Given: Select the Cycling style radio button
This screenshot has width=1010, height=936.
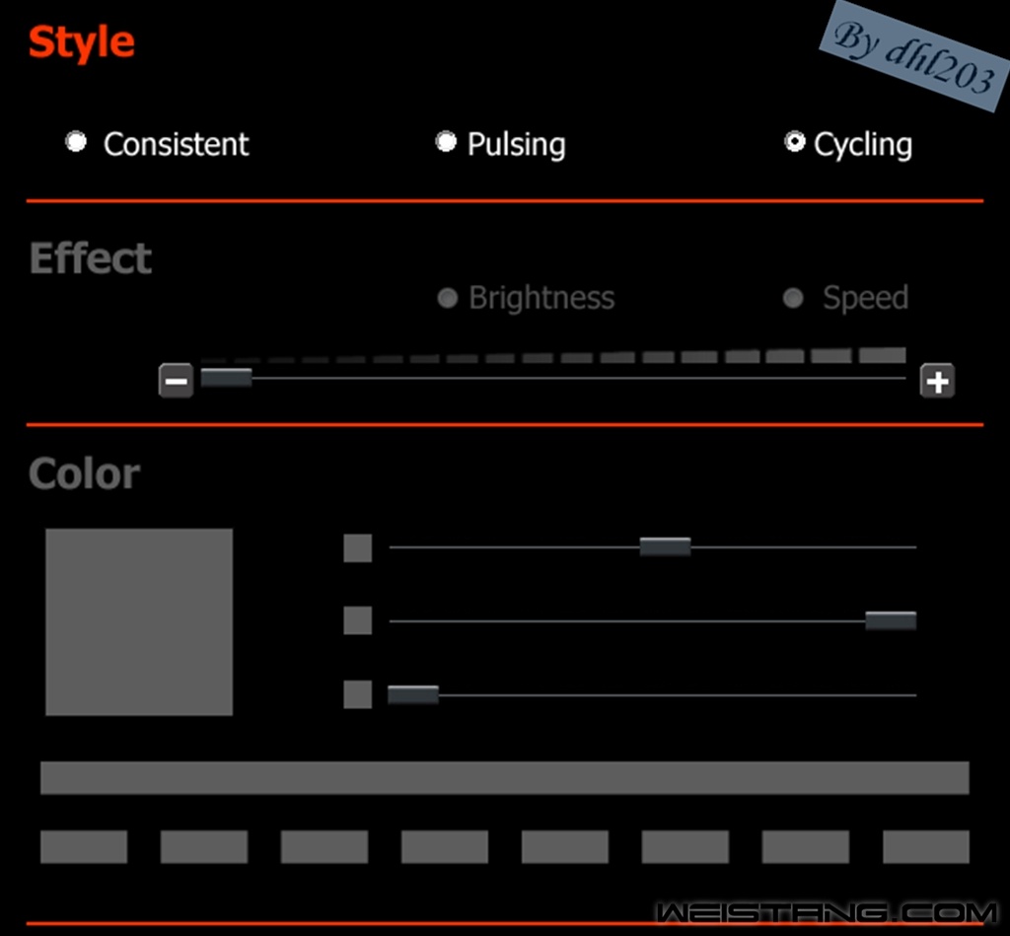Looking at the screenshot, I should click(x=794, y=142).
